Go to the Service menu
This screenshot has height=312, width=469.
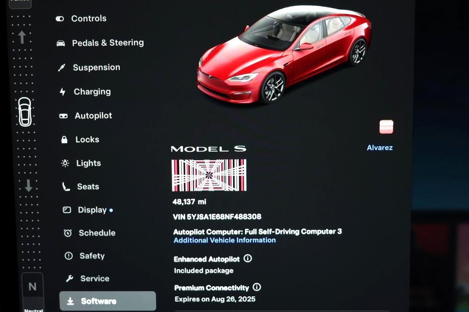coord(95,279)
